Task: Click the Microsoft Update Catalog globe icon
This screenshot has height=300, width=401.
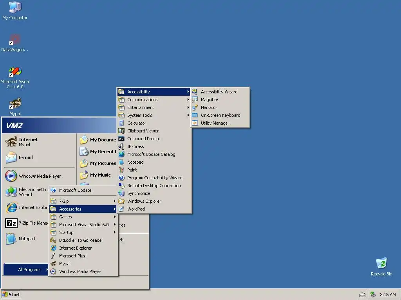Action: 121,154
